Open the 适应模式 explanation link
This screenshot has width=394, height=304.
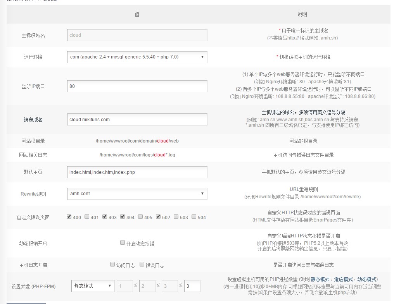point(343,279)
